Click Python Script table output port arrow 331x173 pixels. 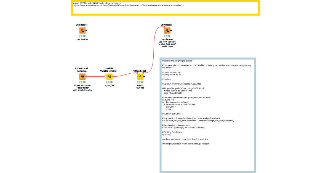144,77
